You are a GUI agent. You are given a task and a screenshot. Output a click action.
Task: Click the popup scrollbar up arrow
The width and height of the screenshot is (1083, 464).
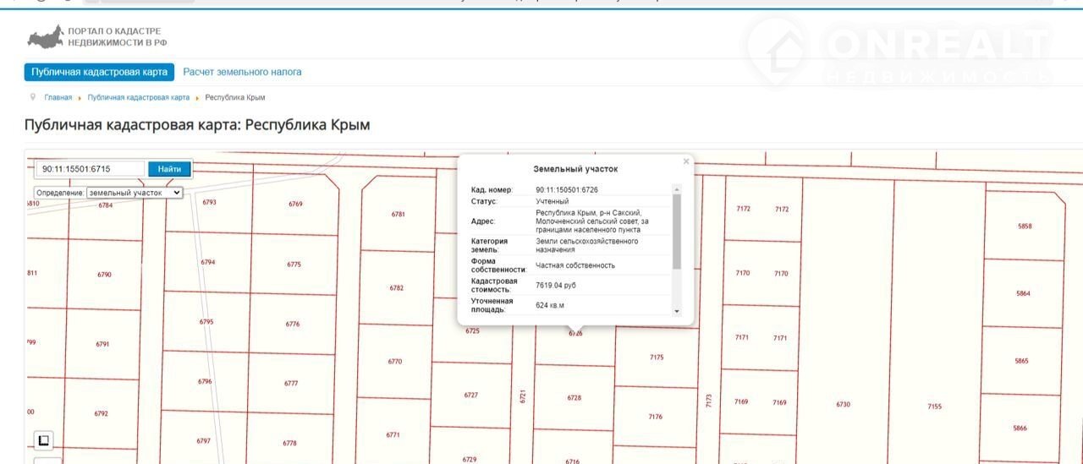pyautogui.click(x=676, y=190)
